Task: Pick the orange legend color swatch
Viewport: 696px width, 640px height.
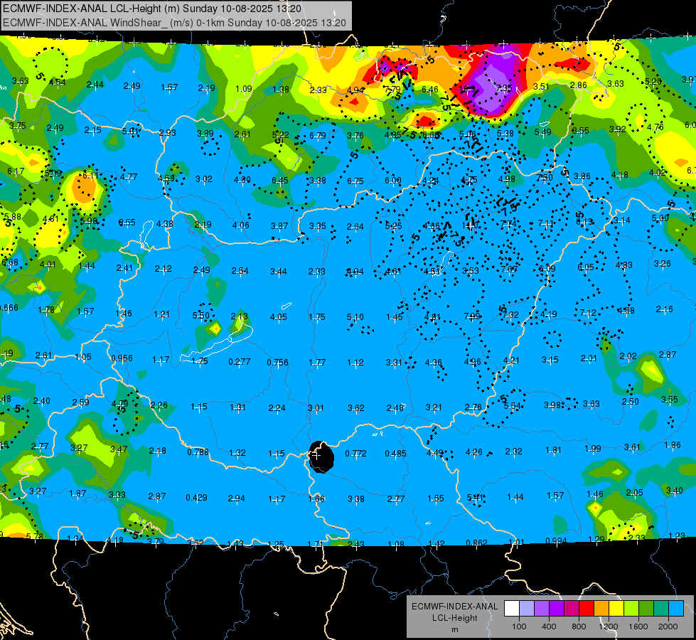Action: [601, 608]
